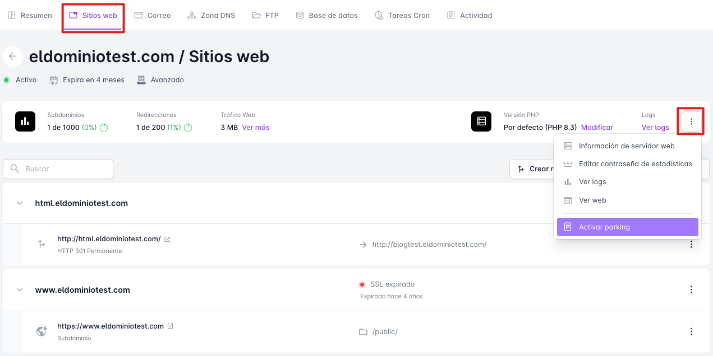
Task: Open three-dot menu for /public/ subdomain row
Action: pyautogui.click(x=691, y=331)
